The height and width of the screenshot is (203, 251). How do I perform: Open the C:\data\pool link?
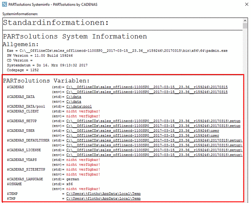[x=79, y=107]
